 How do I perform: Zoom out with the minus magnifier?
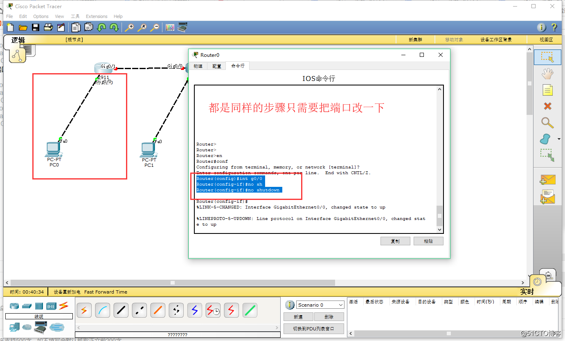click(x=155, y=27)
